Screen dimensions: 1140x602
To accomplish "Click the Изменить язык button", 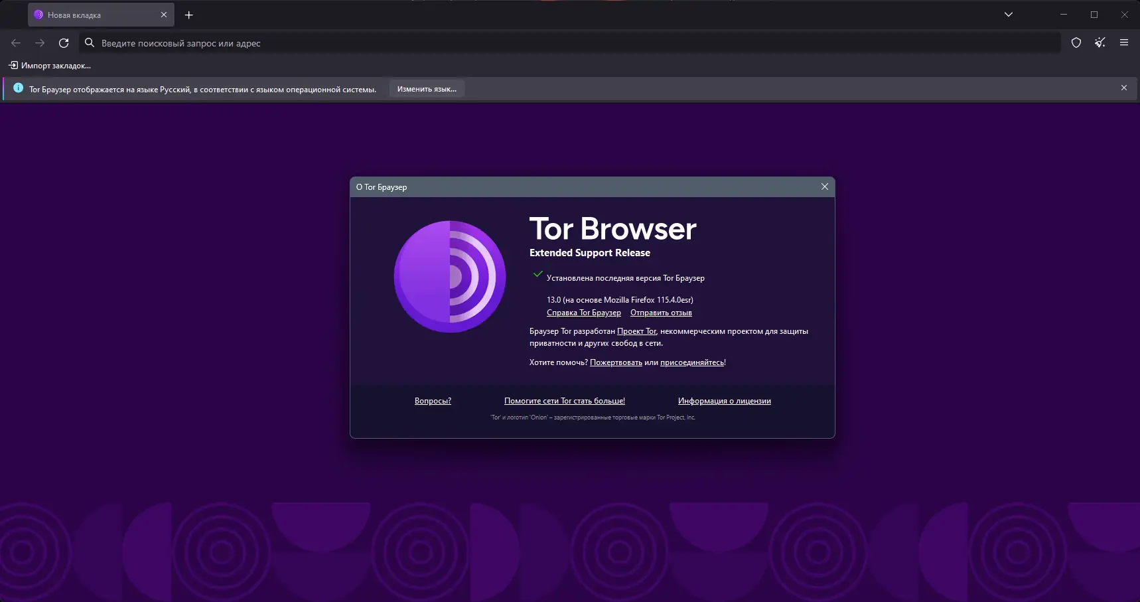I will click(427, 89).
